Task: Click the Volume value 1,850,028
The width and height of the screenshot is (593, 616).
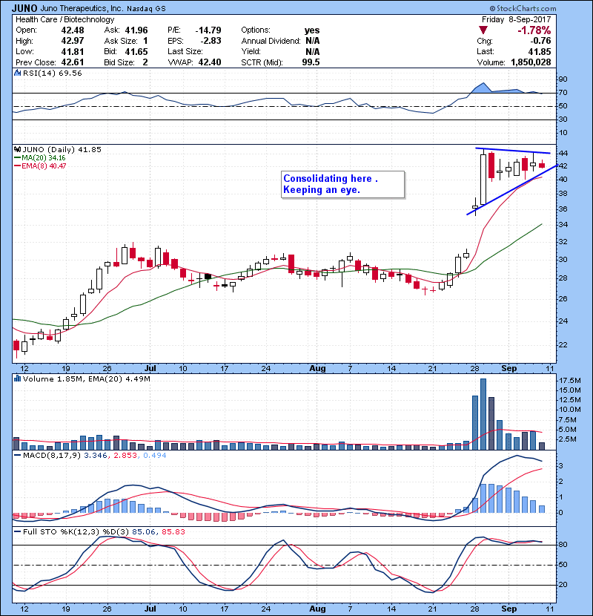Action: click(531, 62)
